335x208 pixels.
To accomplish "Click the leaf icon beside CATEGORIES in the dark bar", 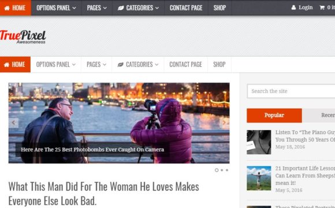I will point(121,8).
